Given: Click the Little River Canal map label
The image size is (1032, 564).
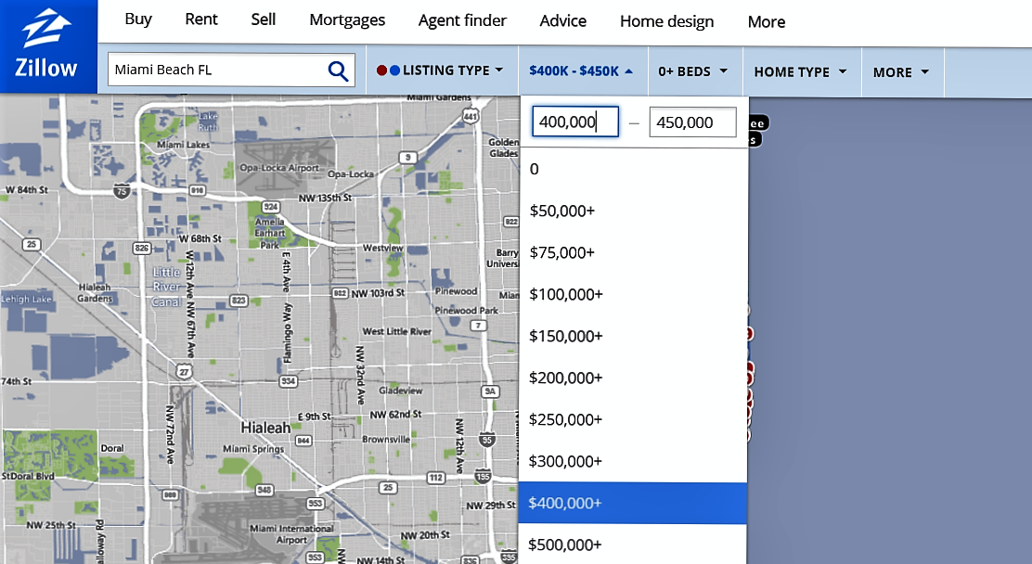Looking at the screenshot, I should [x=166, y=287].
